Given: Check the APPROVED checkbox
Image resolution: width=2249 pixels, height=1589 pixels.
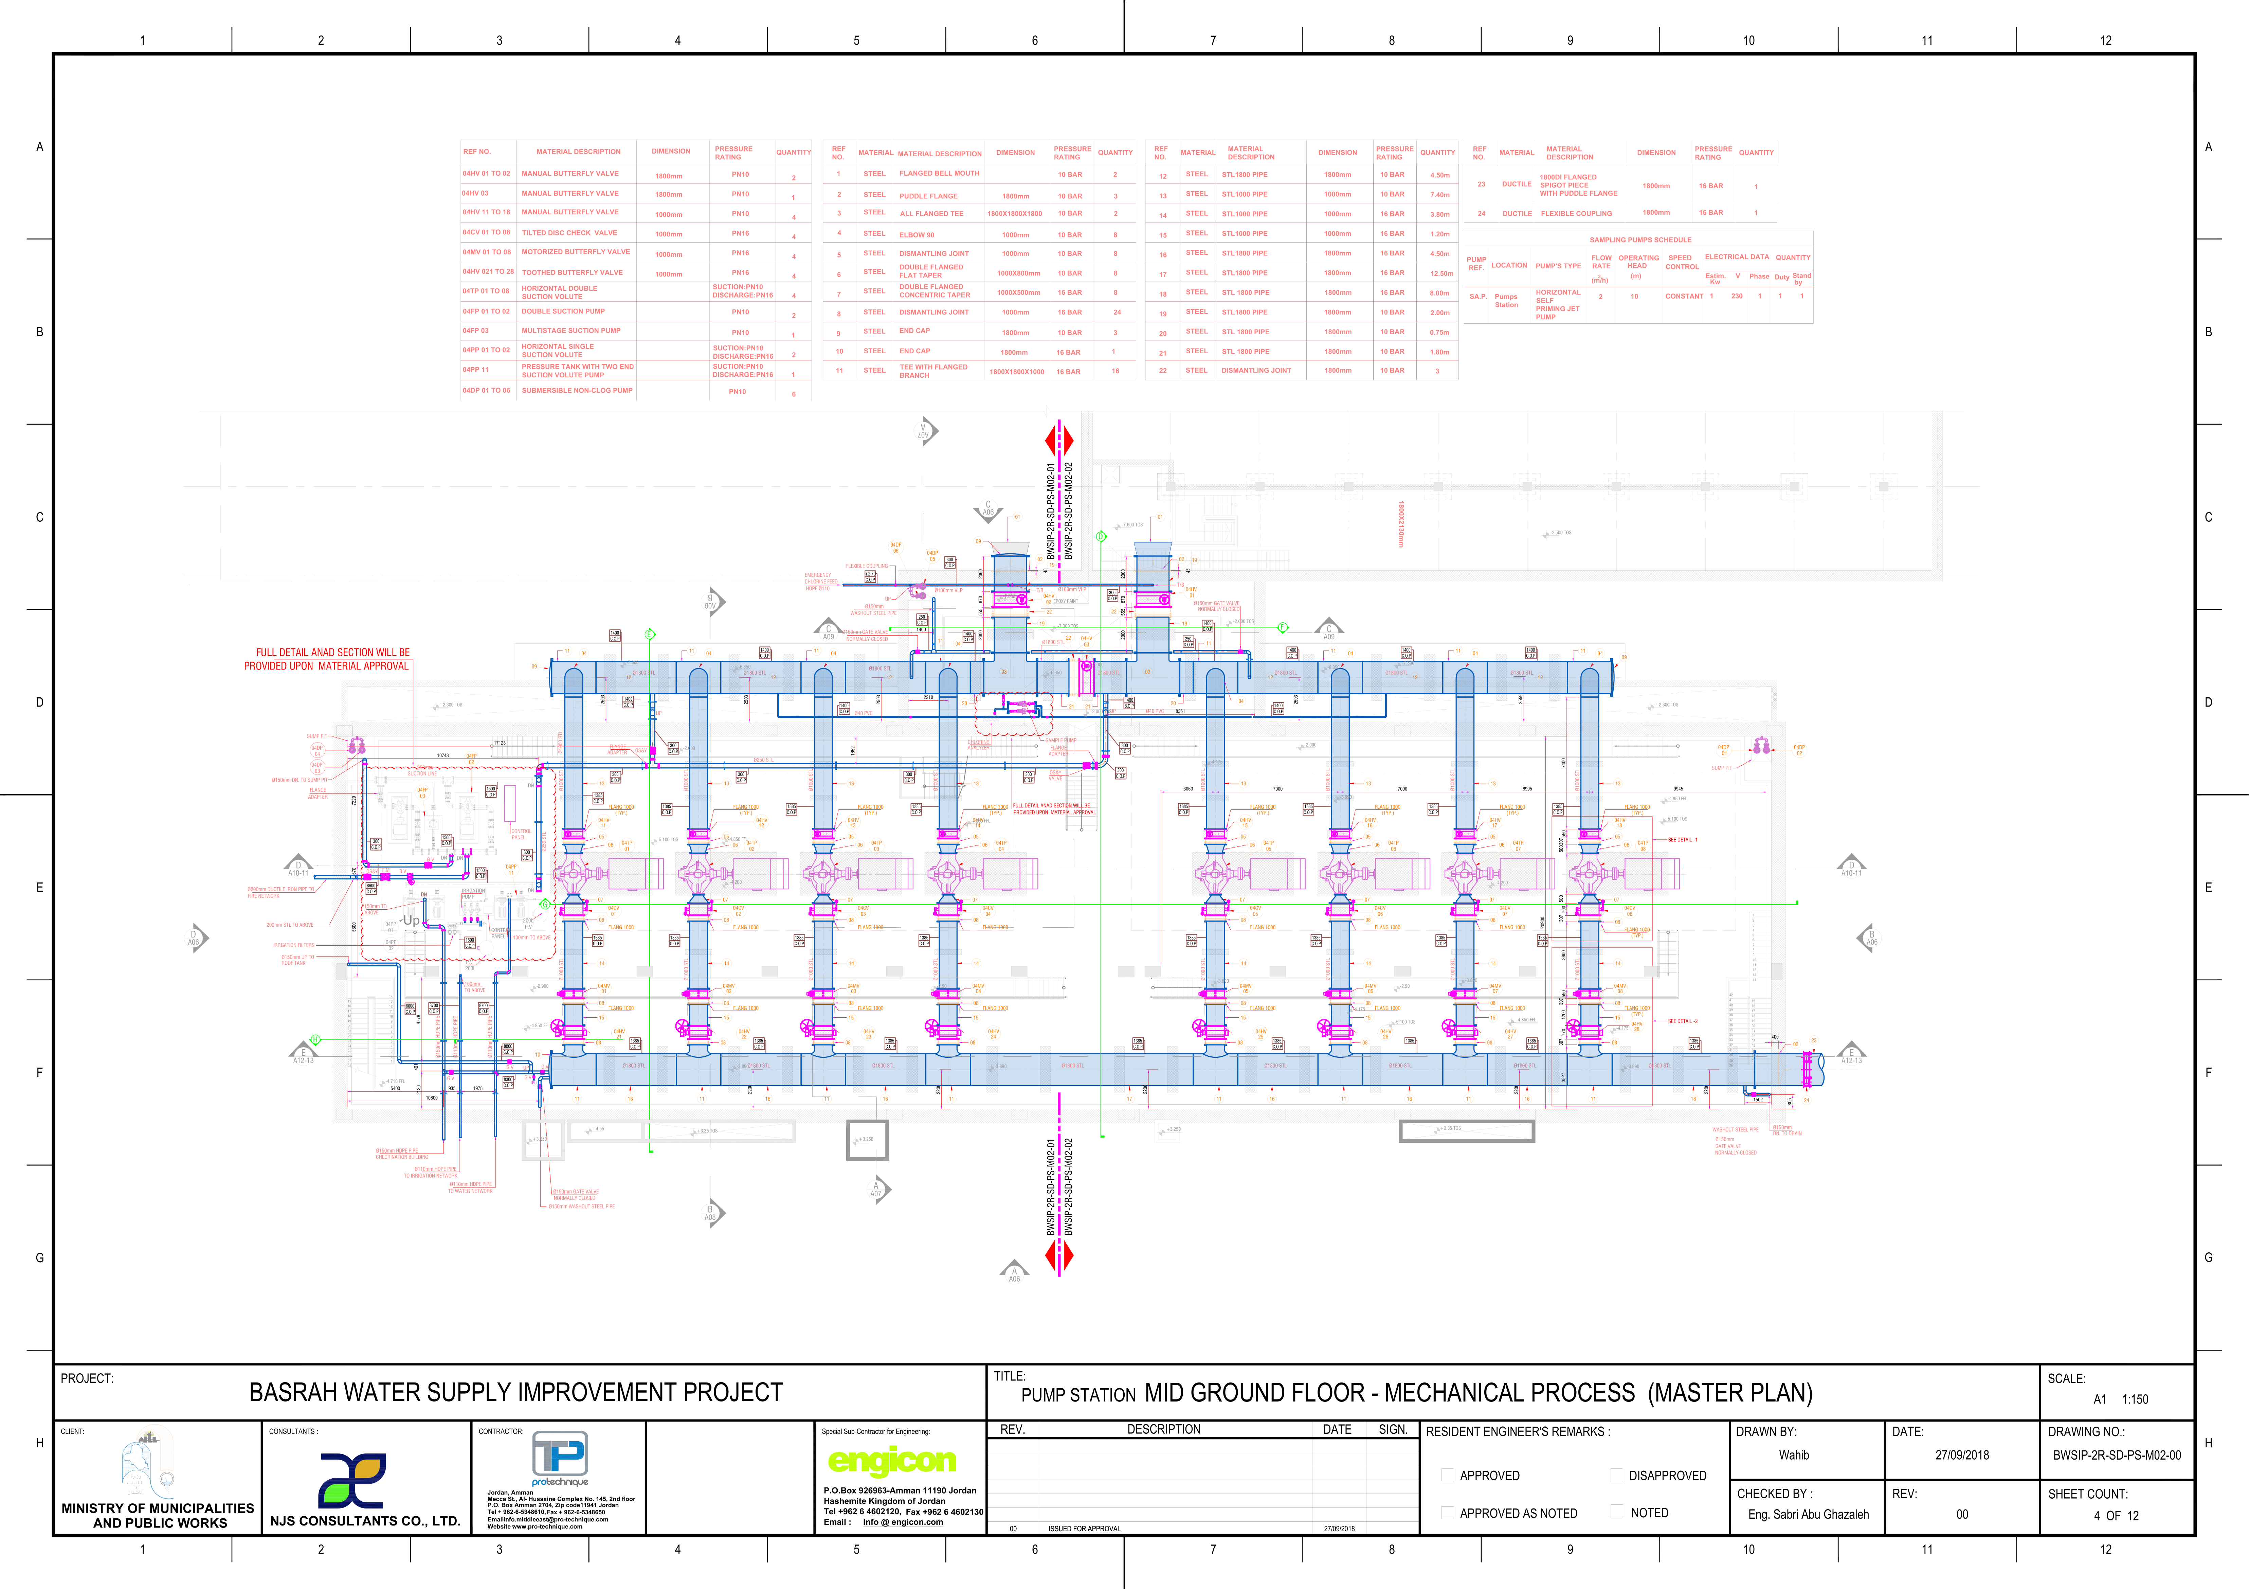Looking at the screenshot, I should click(1447, 1475).
